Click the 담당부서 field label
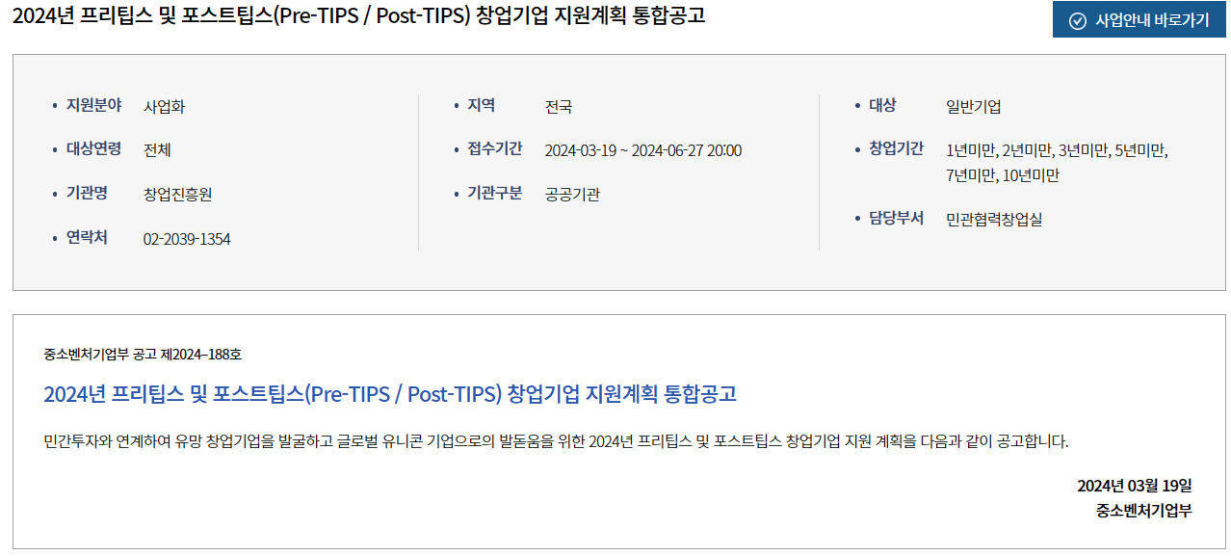 pos(897,219)
